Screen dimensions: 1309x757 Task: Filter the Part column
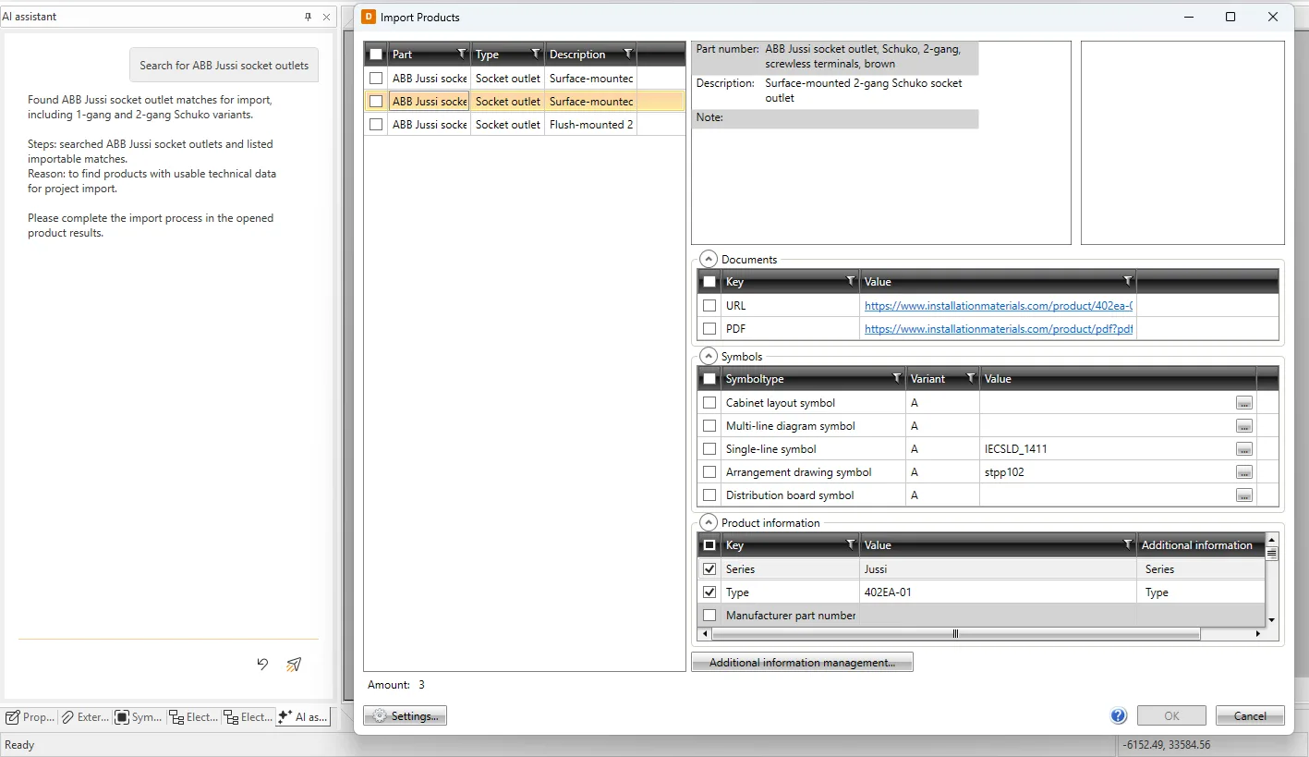pos(462,54)
